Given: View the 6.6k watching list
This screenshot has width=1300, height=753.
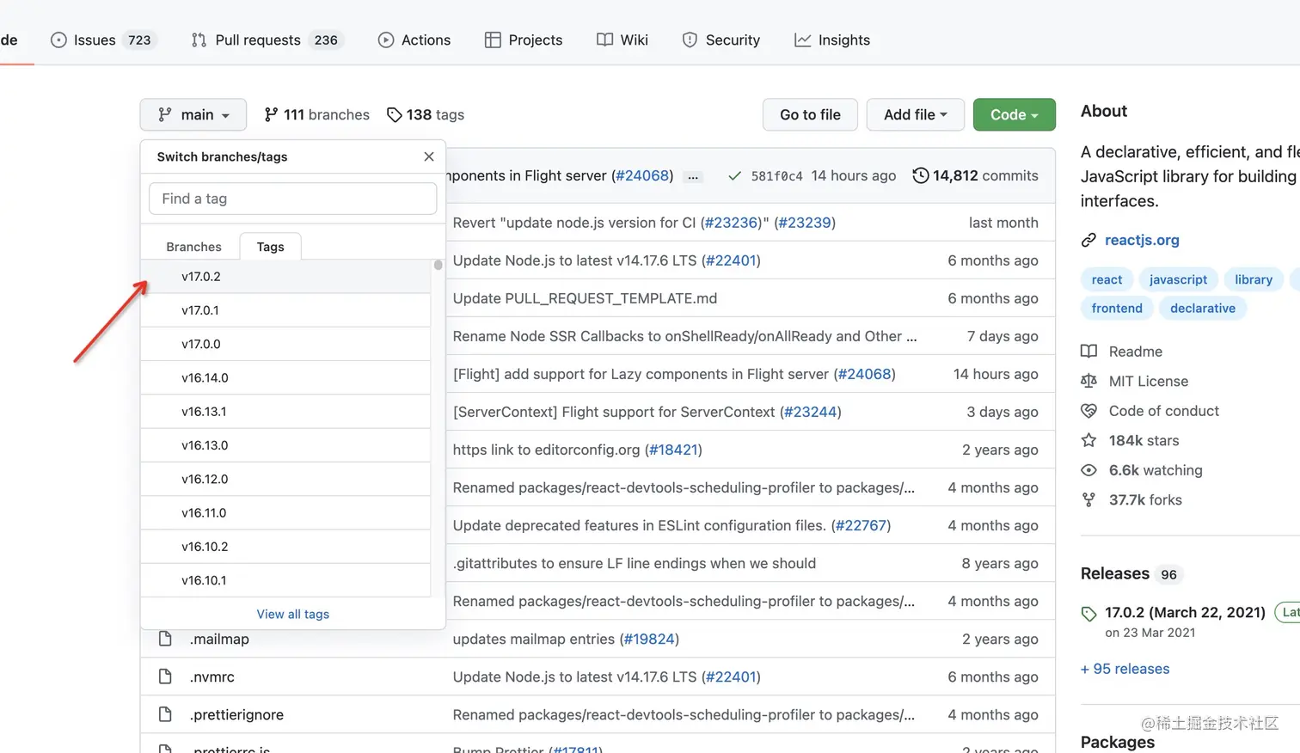Looking at the screenshot, I should tap(1142, 470).
